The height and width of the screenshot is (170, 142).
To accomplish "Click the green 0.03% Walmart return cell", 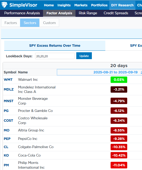I will (x=119, y=80).
